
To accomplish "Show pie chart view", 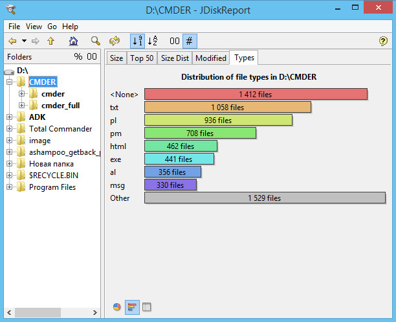I will pyautogui.click(x=116, y=307).
